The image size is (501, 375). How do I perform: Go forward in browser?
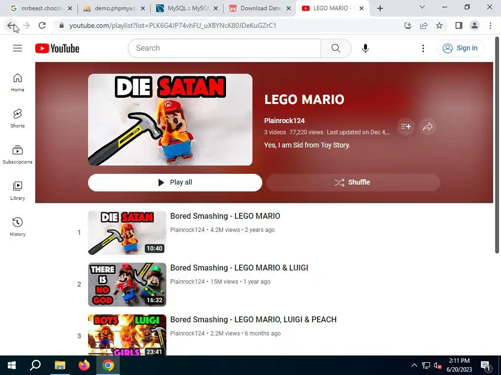(26, 25)
